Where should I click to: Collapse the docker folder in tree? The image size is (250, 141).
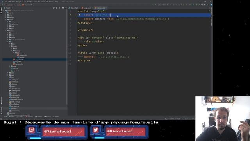6,20
